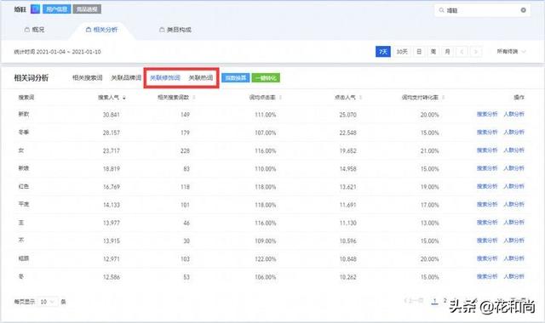
Task: Click sort icon beside 点击人气 header
Action: 360,98
